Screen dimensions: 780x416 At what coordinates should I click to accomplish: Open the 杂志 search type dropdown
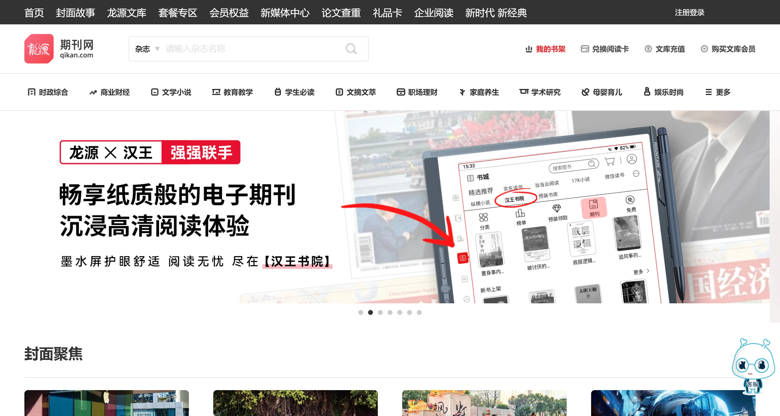[147, 49]
